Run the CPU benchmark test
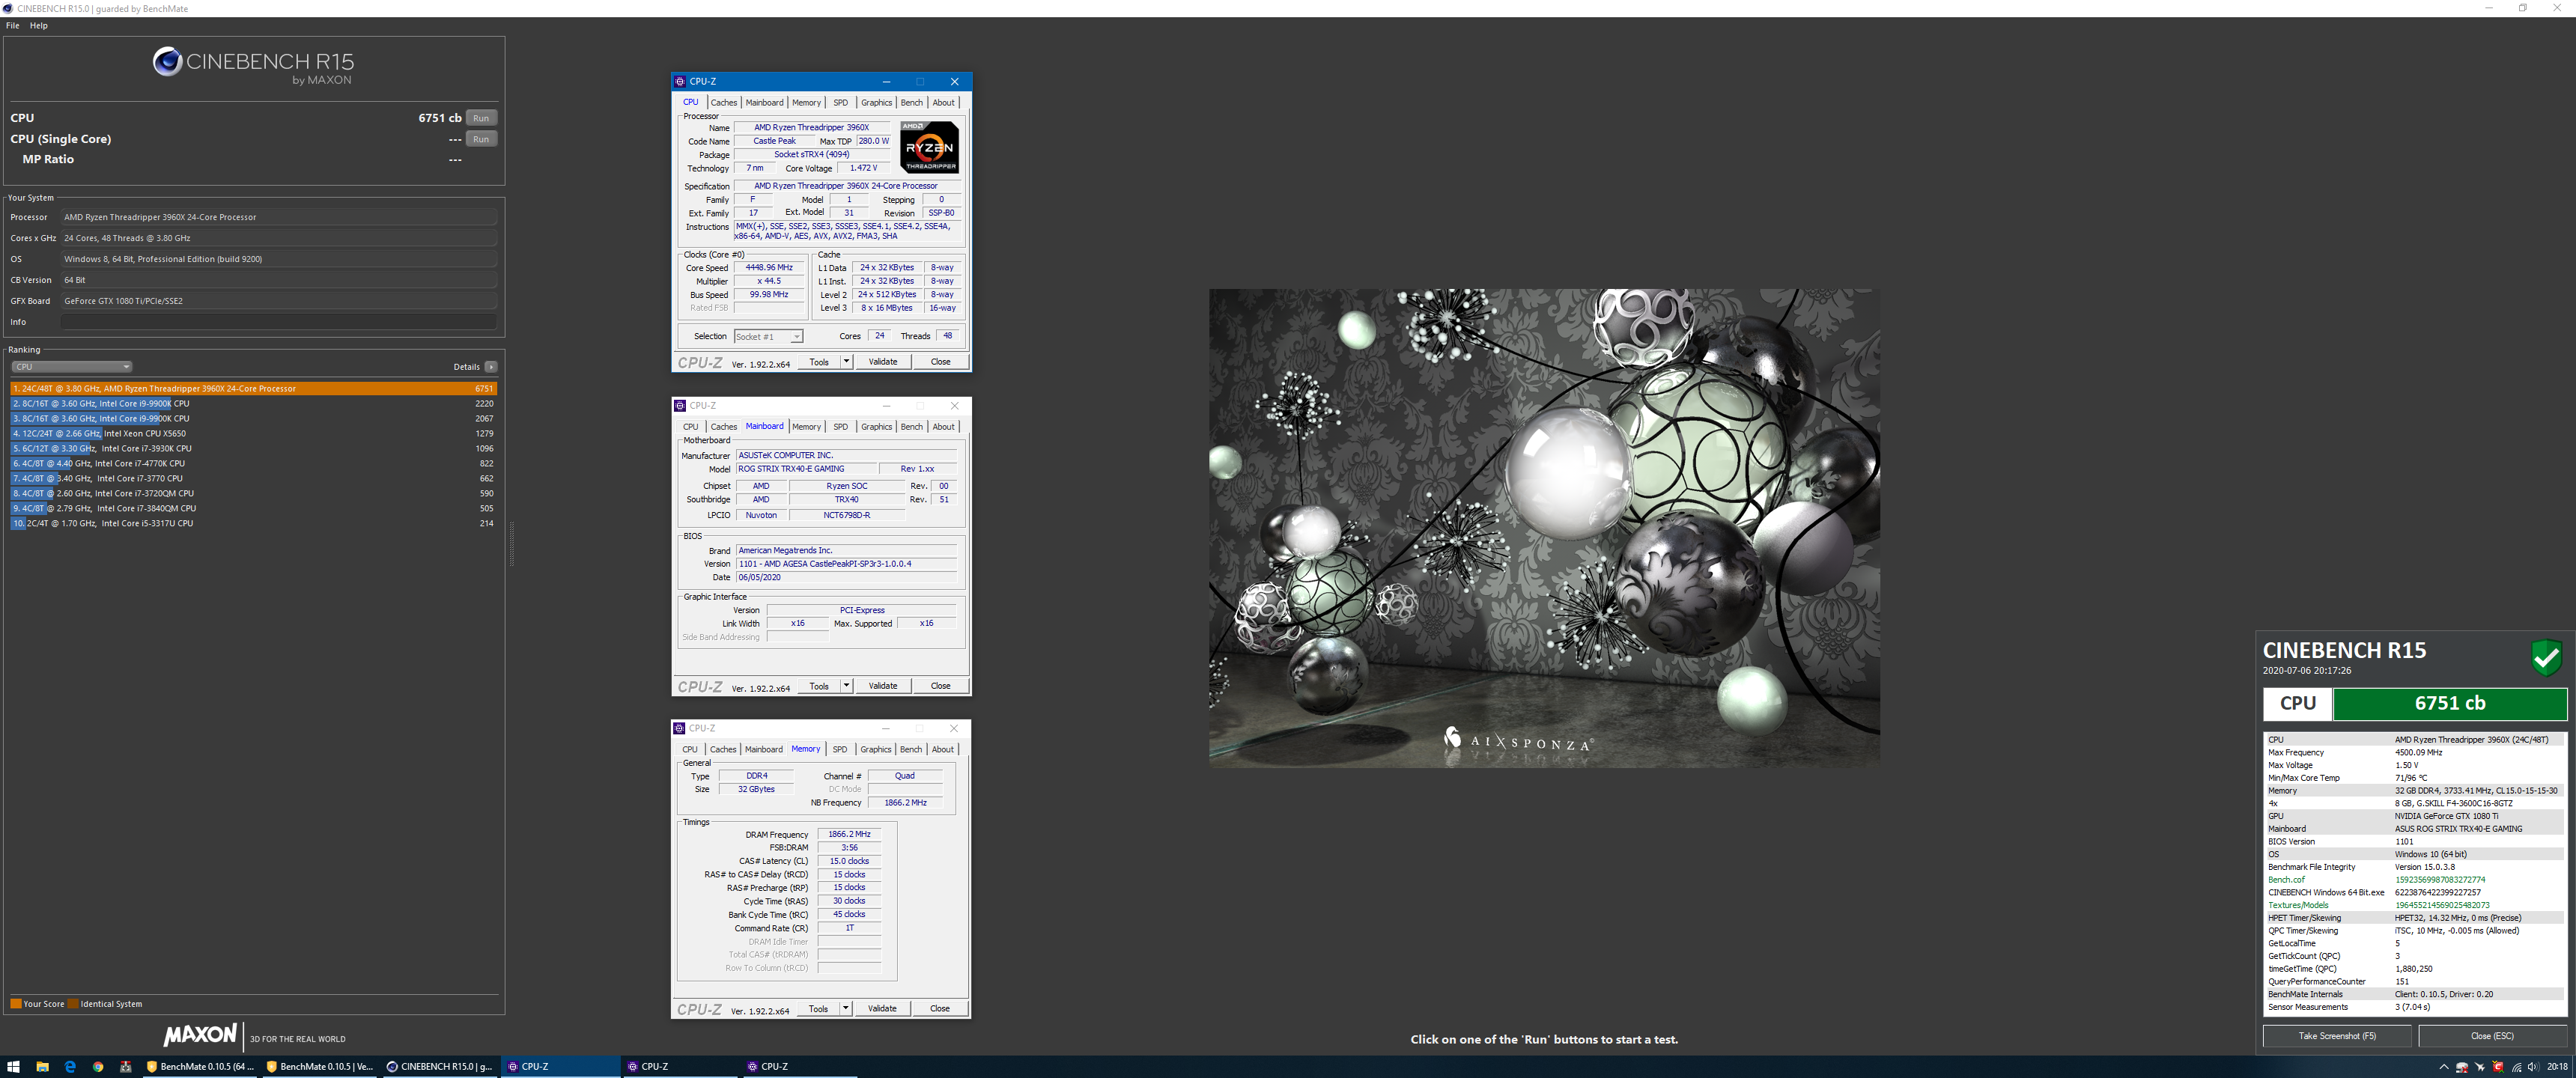2576x1078 pixels. point(481,118)
